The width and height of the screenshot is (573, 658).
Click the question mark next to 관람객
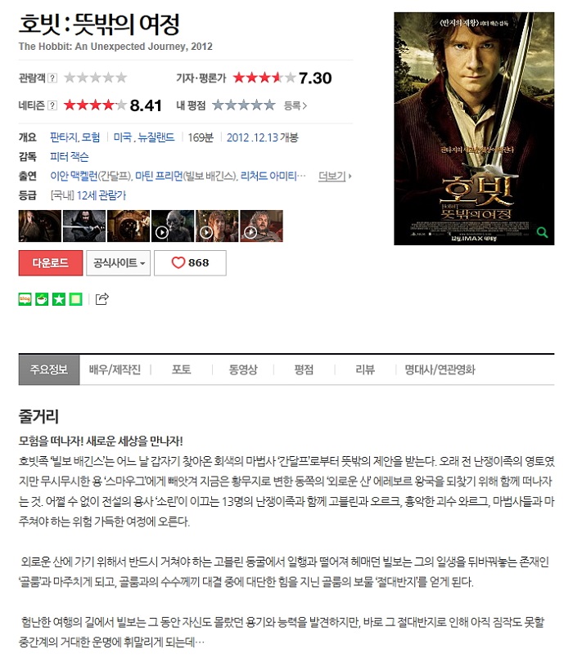click(x=52, y=78)
